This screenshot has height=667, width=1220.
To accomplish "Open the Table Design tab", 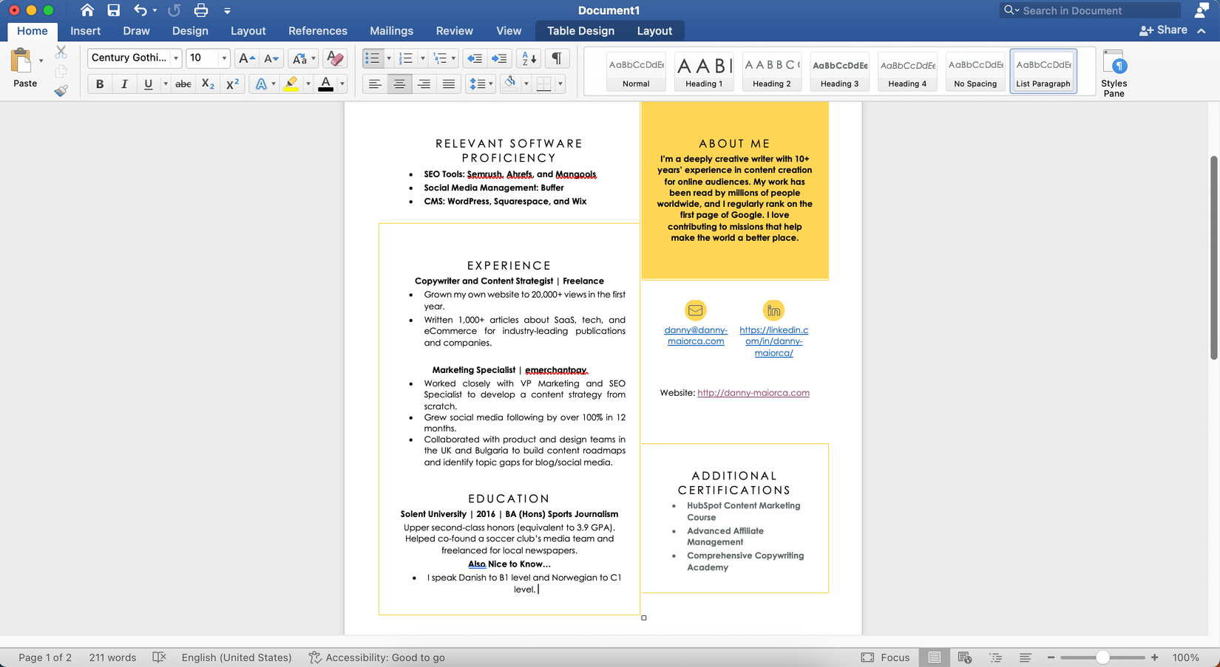I will pos(580,31).
